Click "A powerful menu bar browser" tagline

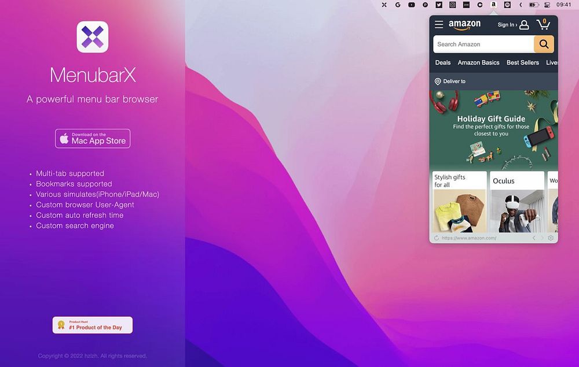coord(92,99)
